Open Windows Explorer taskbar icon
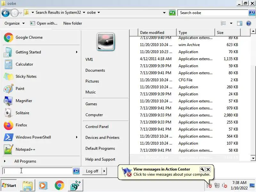256x192 pixels. (28, 186)
